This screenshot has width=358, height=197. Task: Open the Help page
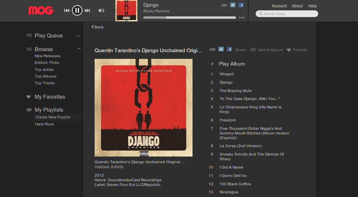(312, 6)
